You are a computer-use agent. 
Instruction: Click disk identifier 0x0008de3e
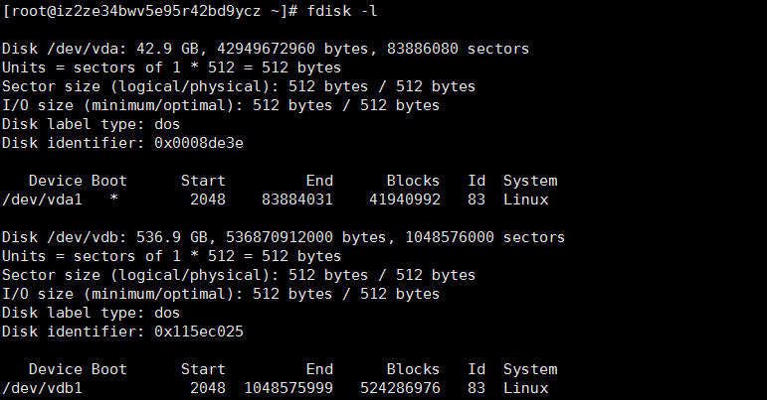coord(199,143)
